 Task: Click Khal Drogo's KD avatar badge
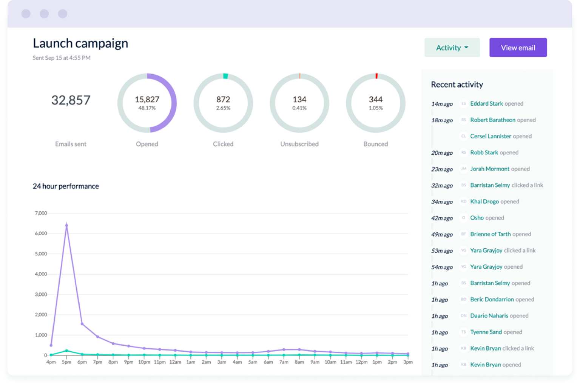(463, 201)
